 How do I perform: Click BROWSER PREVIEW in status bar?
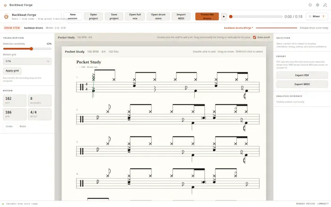click(x=305, y=204)
